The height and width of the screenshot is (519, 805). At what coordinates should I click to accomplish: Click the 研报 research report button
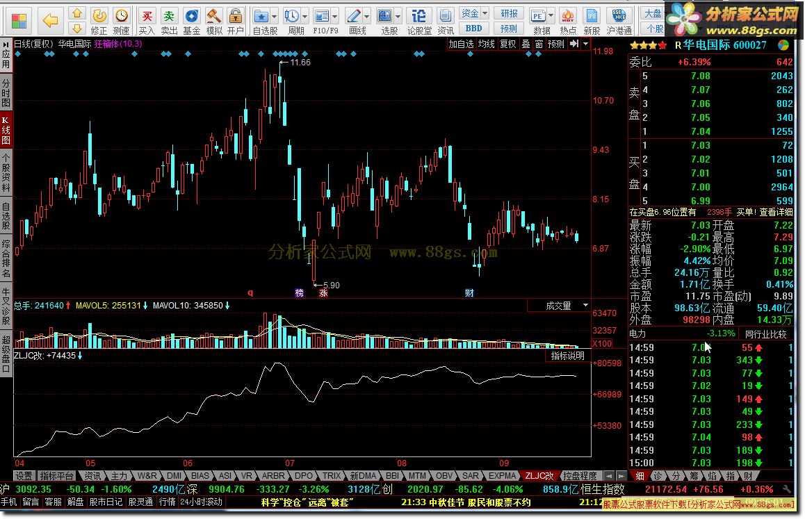click(509, 13)
